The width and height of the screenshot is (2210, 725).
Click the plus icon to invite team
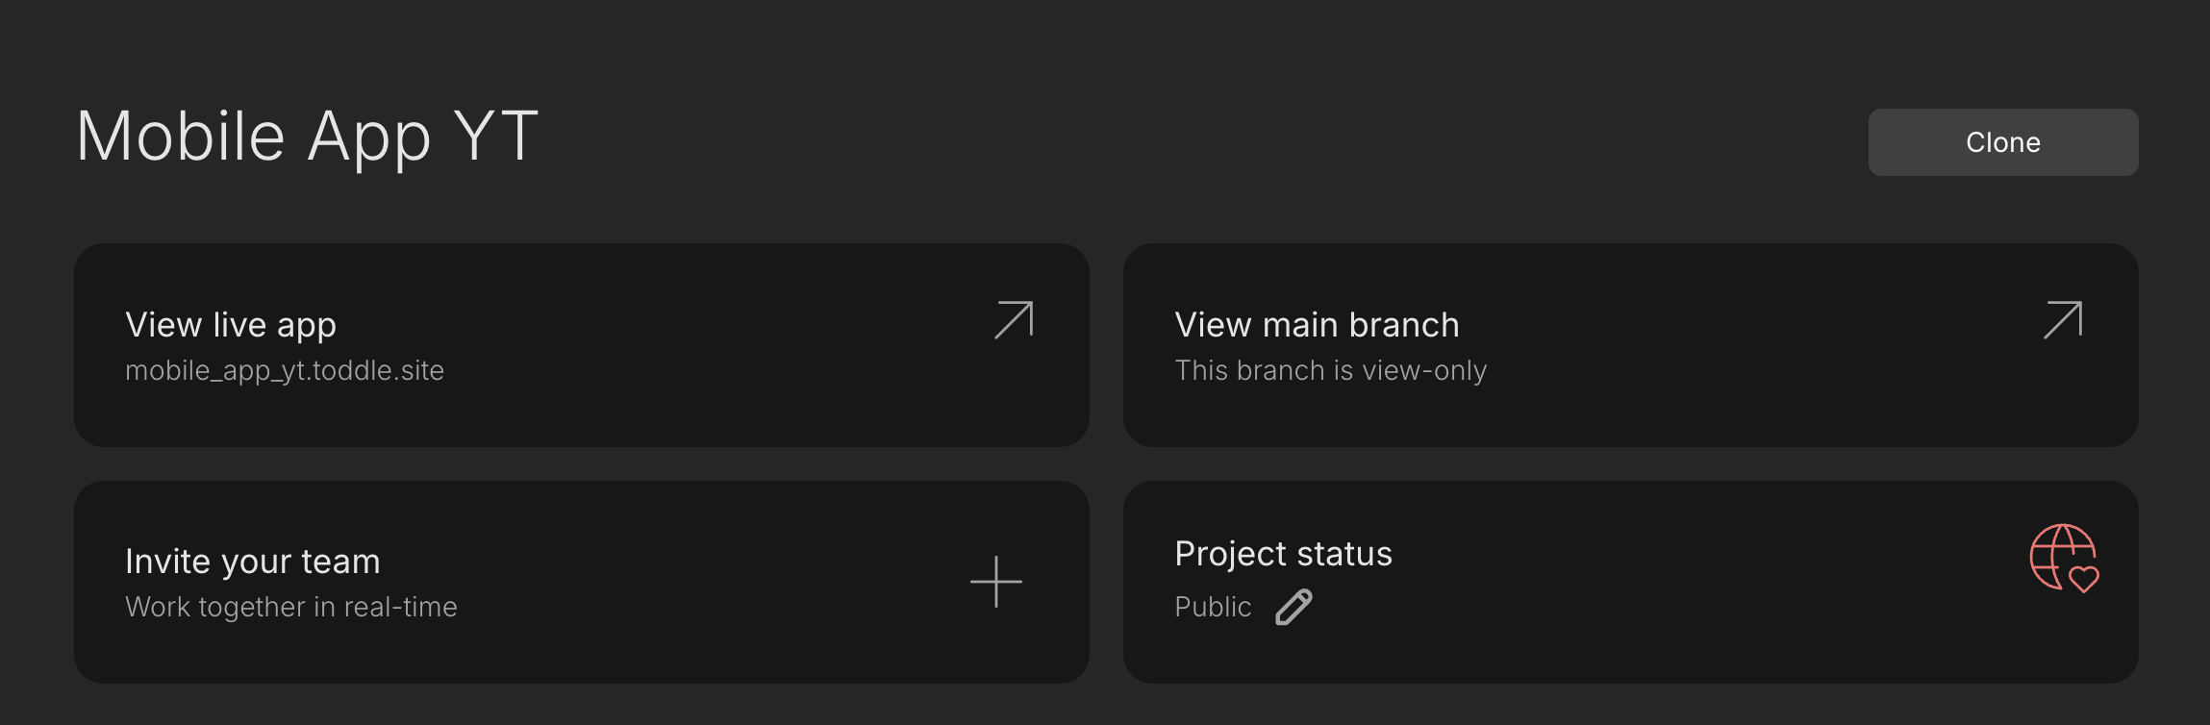(995, 582)
